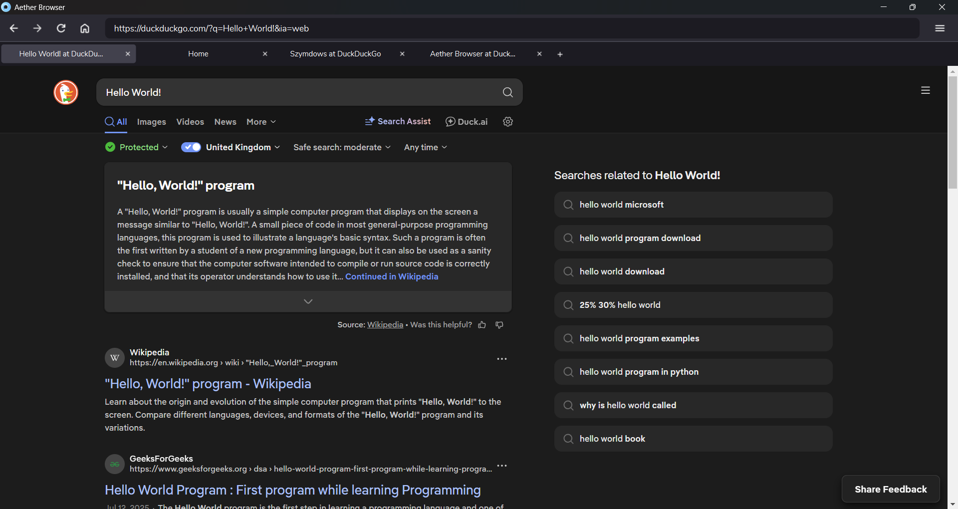Open the Any time filter dropdown
The height and width of the screenshot is (509, 958).
(x=426, y=147)
